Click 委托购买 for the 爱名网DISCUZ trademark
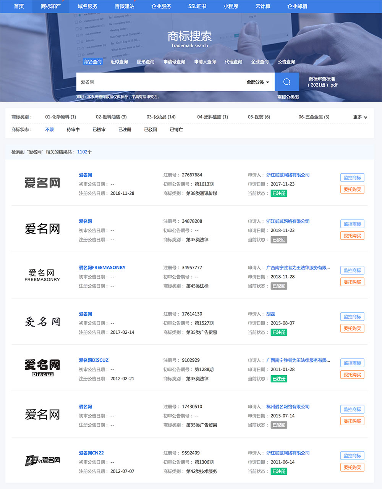The width and height of the screenshot is (382, 489). click(x=352, y=375)
